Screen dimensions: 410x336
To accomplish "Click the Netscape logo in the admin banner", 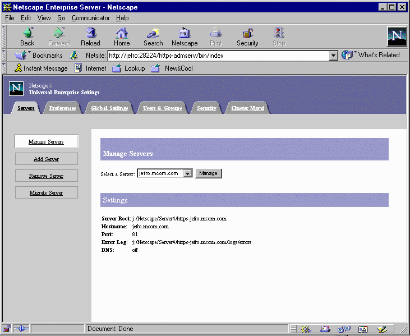I will [x=16, y=89].
